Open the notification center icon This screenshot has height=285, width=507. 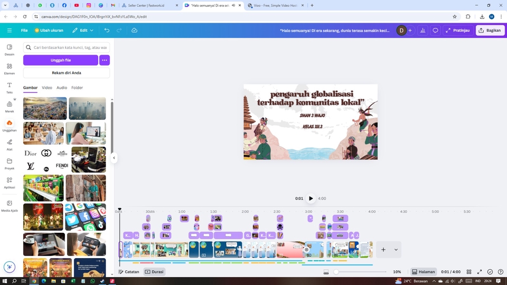point(498,281)
